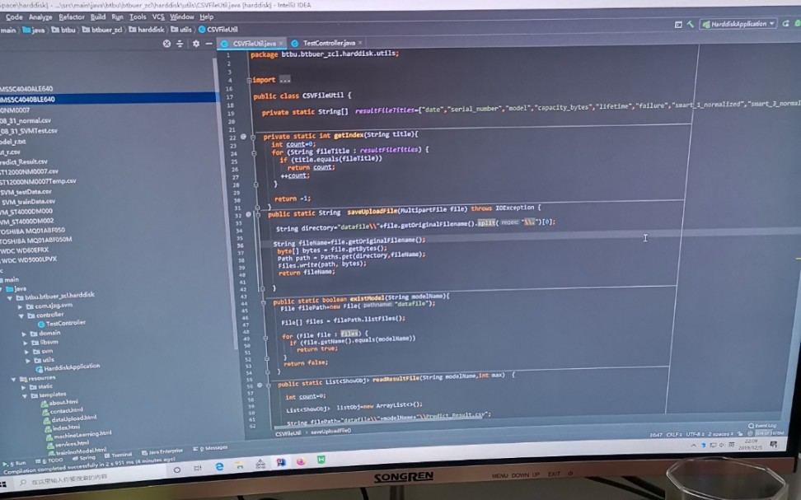
Task: Collapse the templates folder
Action: [x=25, y=396]
